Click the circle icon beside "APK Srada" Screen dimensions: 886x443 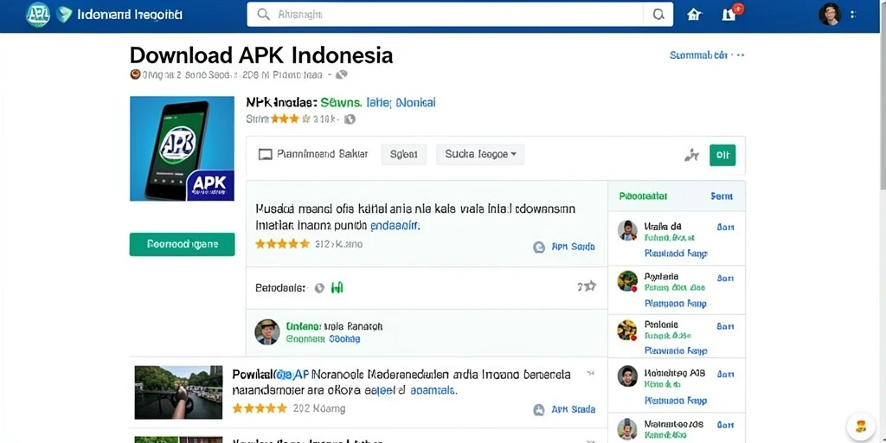click(x=539, y=409)
